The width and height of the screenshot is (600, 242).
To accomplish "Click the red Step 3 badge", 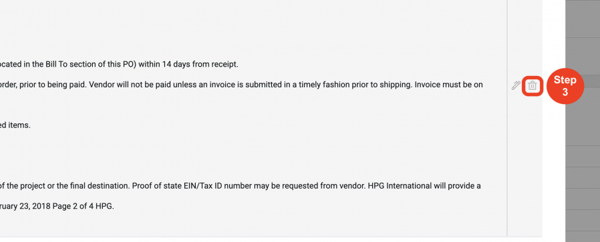I will (565, 86).
